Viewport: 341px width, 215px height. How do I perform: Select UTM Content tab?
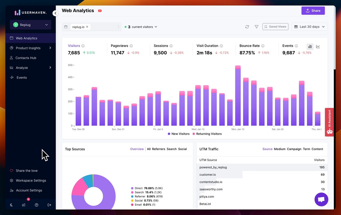click(317, 149)
